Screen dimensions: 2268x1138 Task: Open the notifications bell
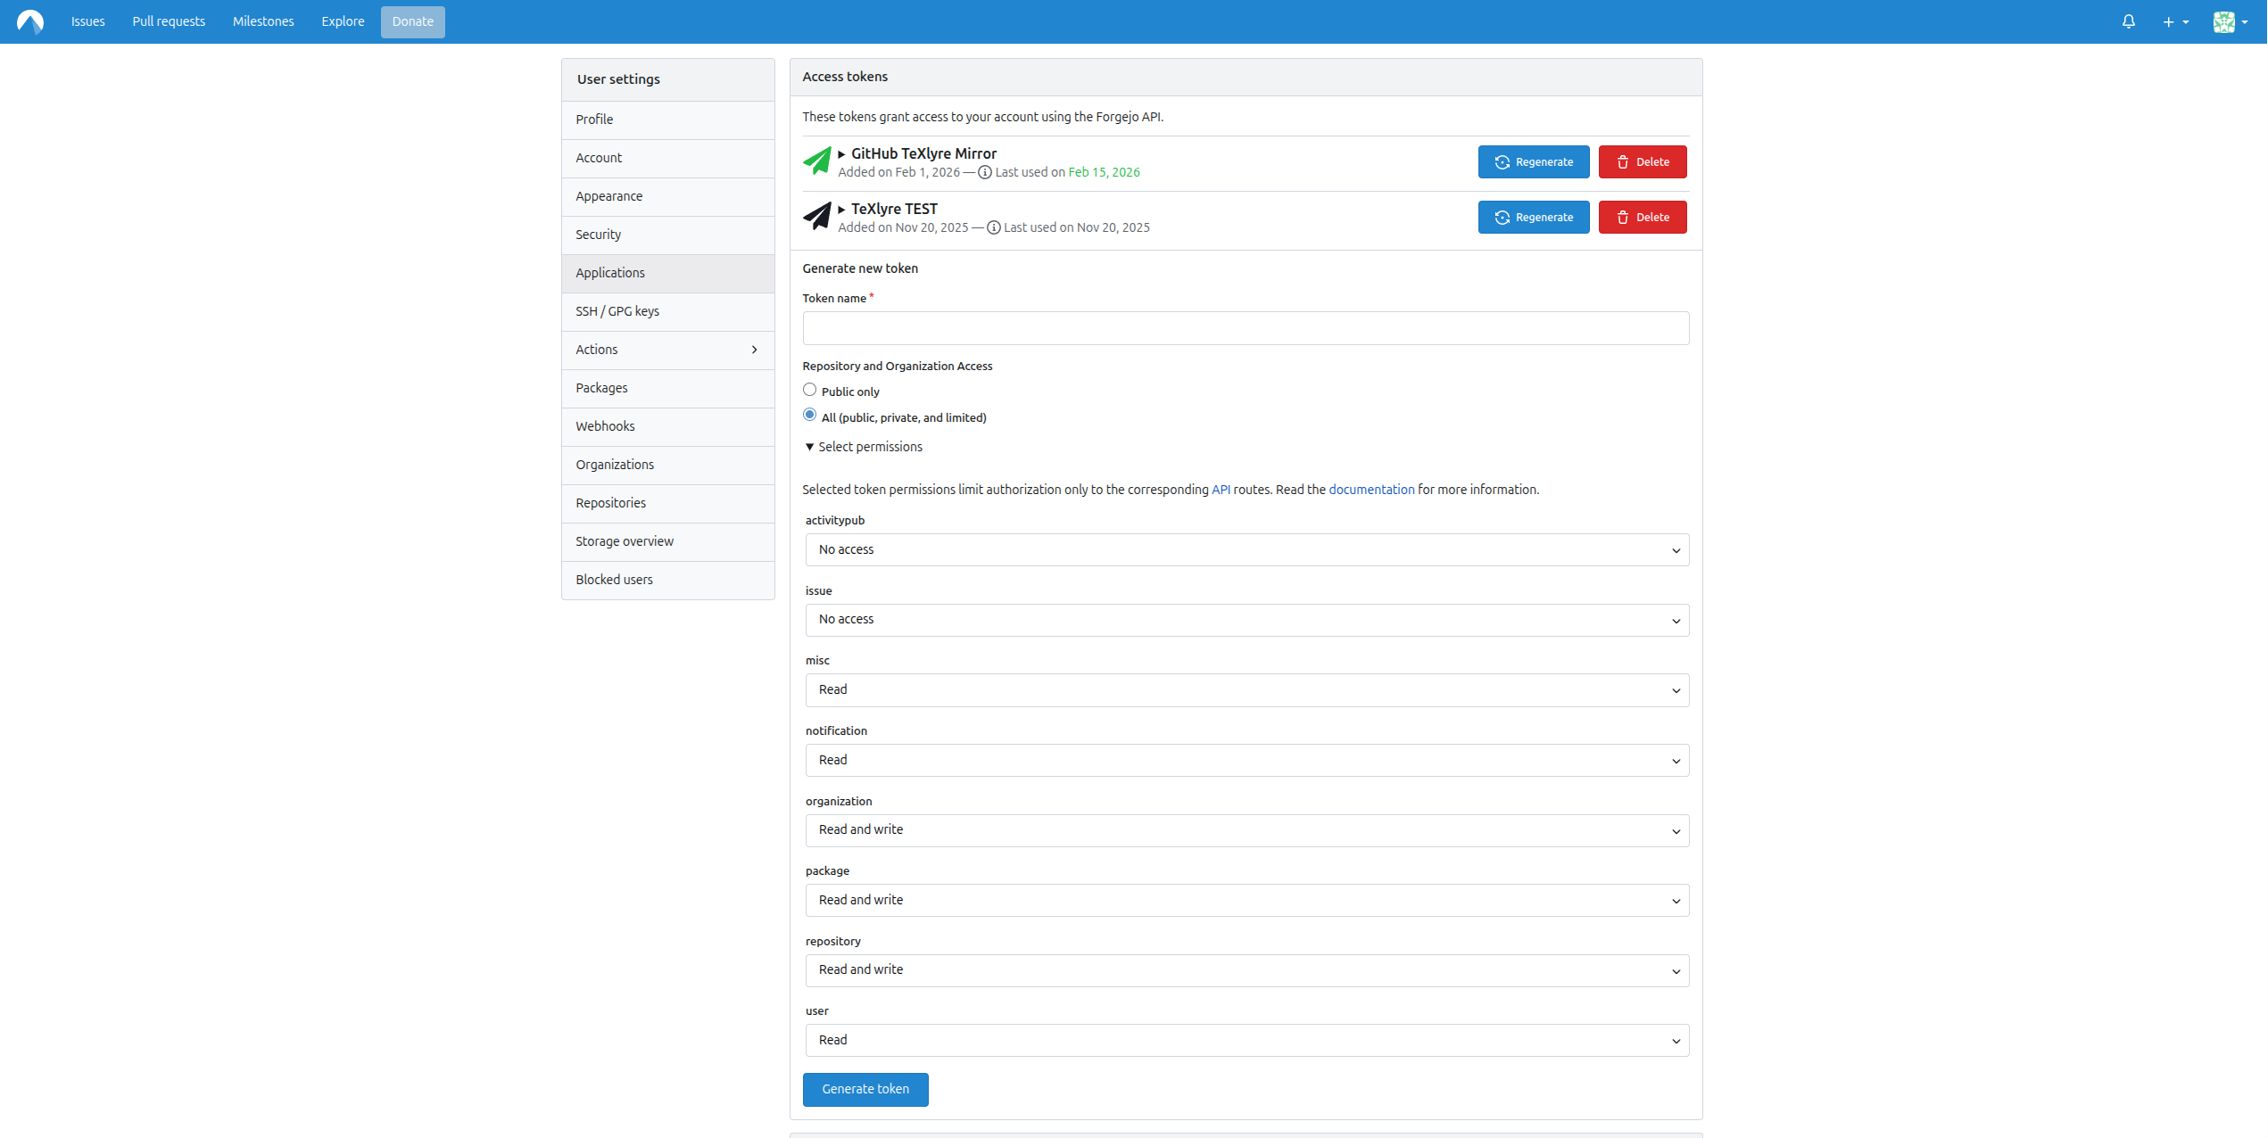[x=2129, y=21]
